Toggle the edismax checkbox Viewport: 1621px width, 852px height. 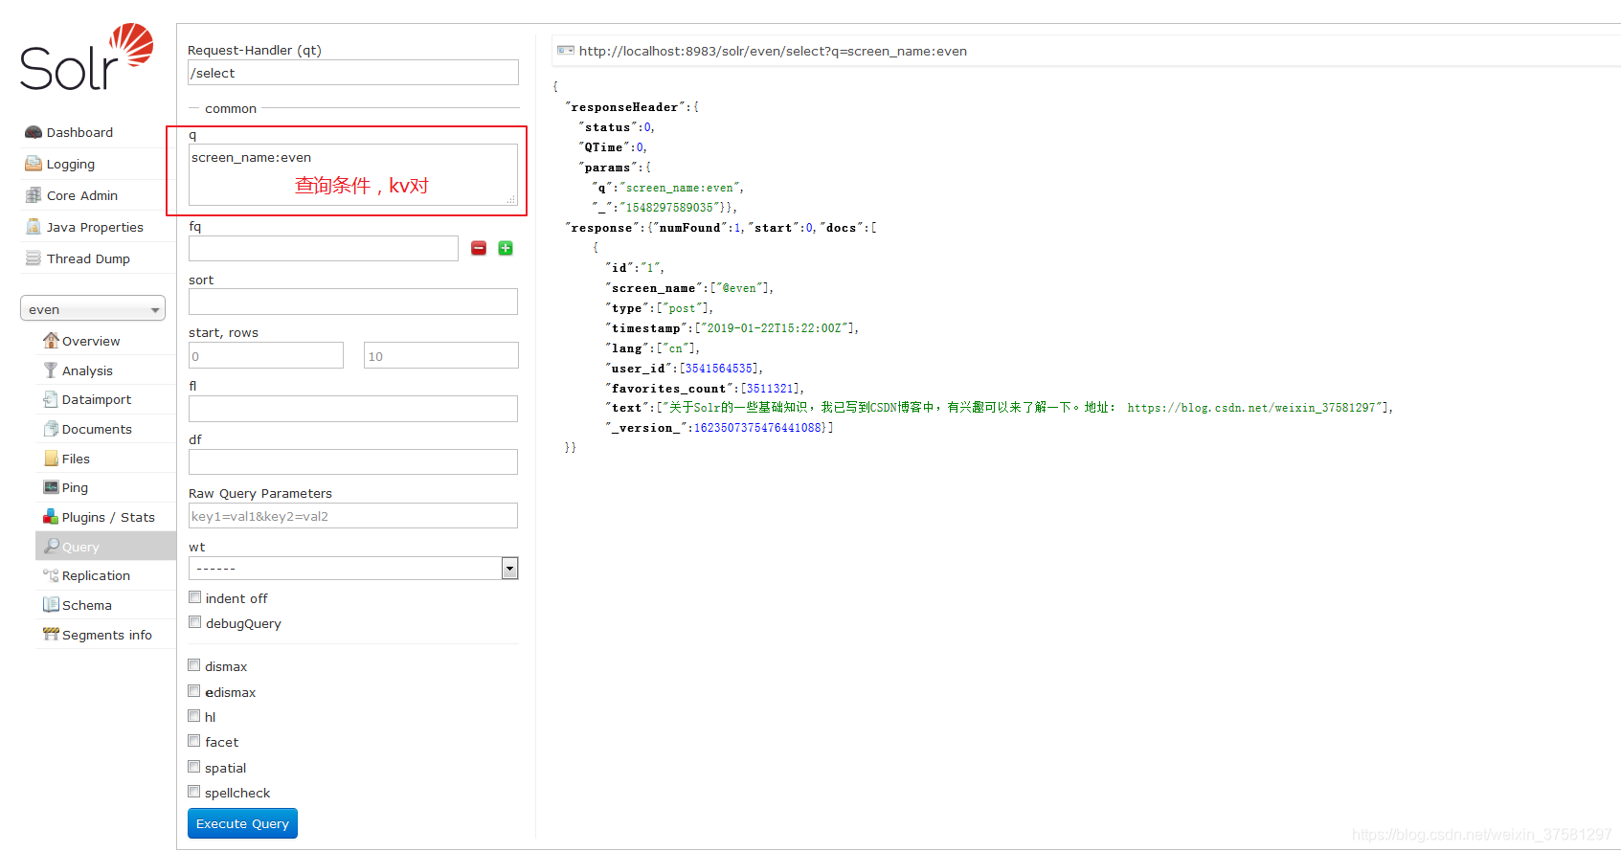(194, 691)
